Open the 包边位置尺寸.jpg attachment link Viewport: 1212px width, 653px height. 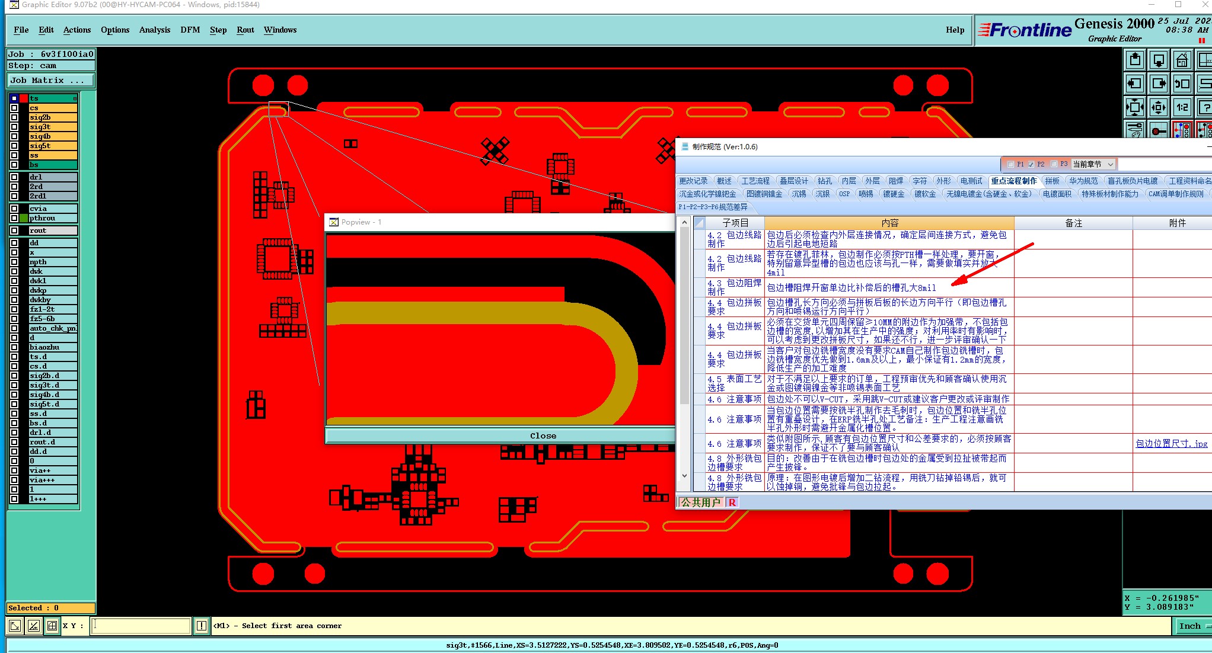[1171, 443]
